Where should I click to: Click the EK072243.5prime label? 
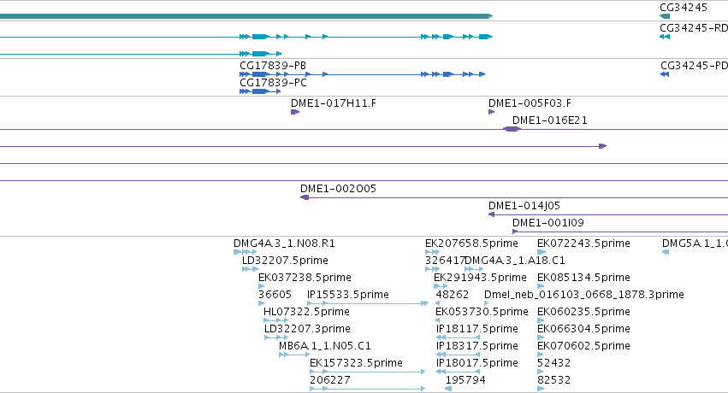[583, 243]
